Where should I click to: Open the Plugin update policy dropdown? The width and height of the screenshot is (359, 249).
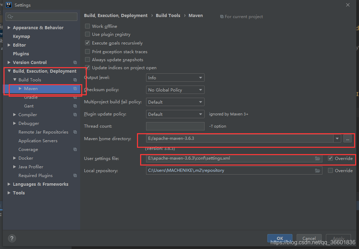click(175, 114)
